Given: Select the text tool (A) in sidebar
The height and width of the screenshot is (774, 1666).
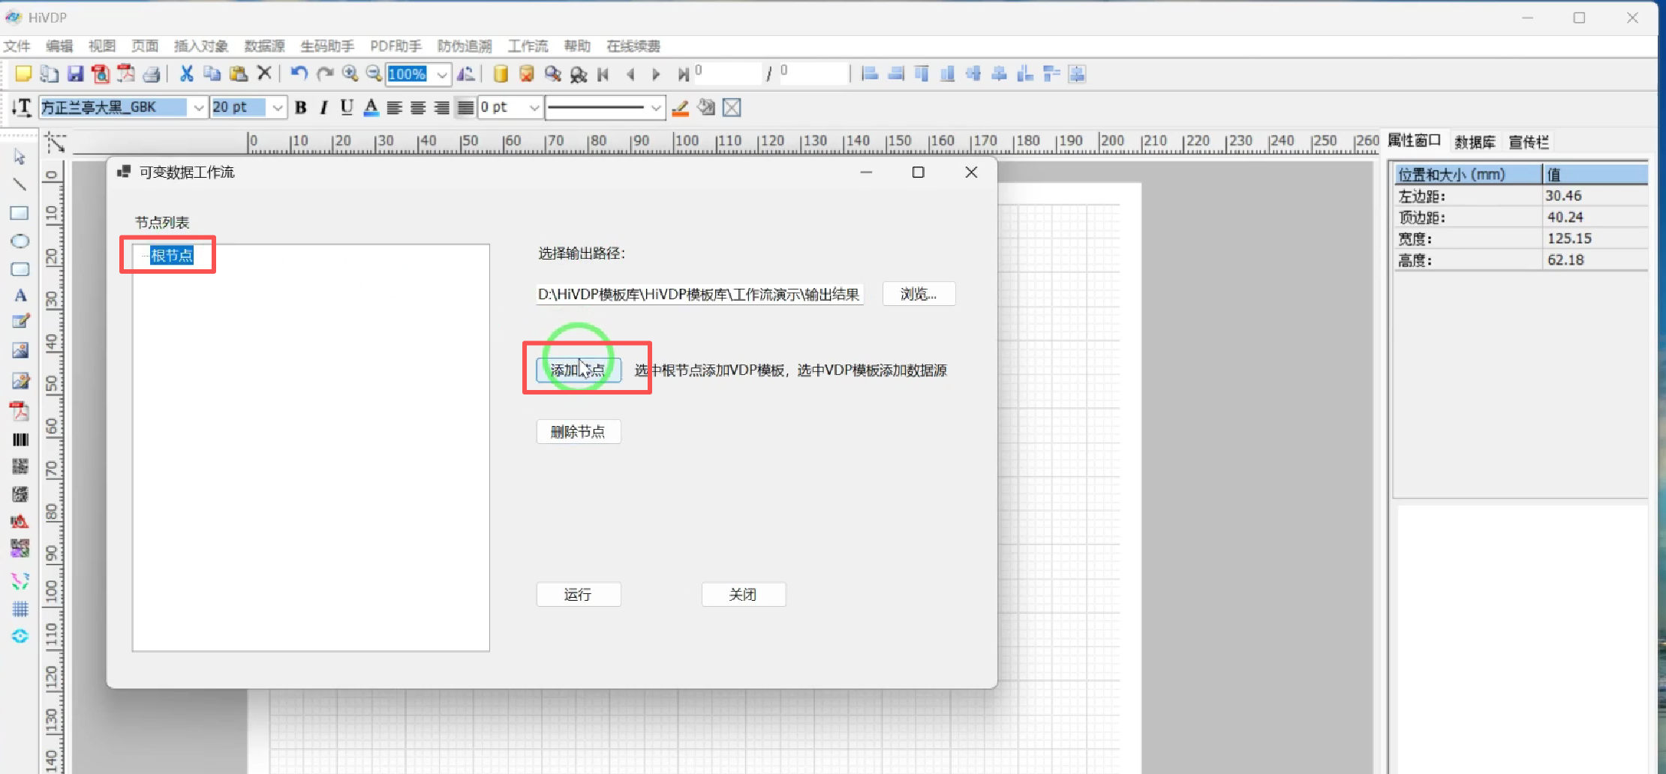Looking at the screenshot, I should pos(20,295).
